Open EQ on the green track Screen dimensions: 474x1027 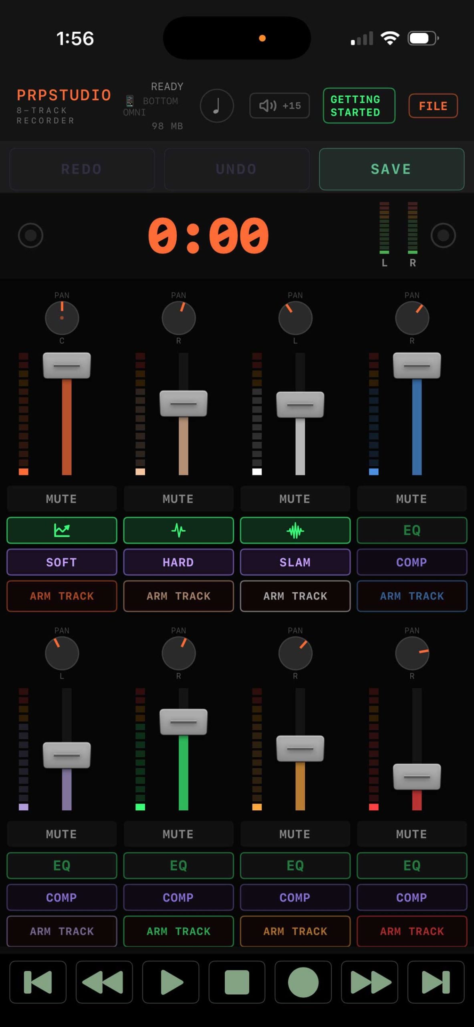pos(178,866)
